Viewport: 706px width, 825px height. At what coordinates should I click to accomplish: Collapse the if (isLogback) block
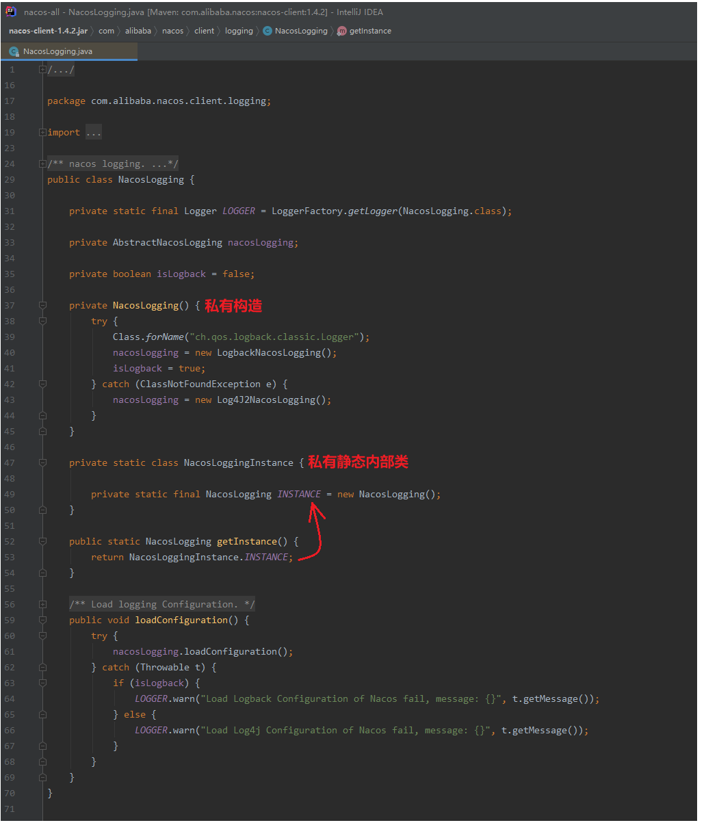point(42,683)
